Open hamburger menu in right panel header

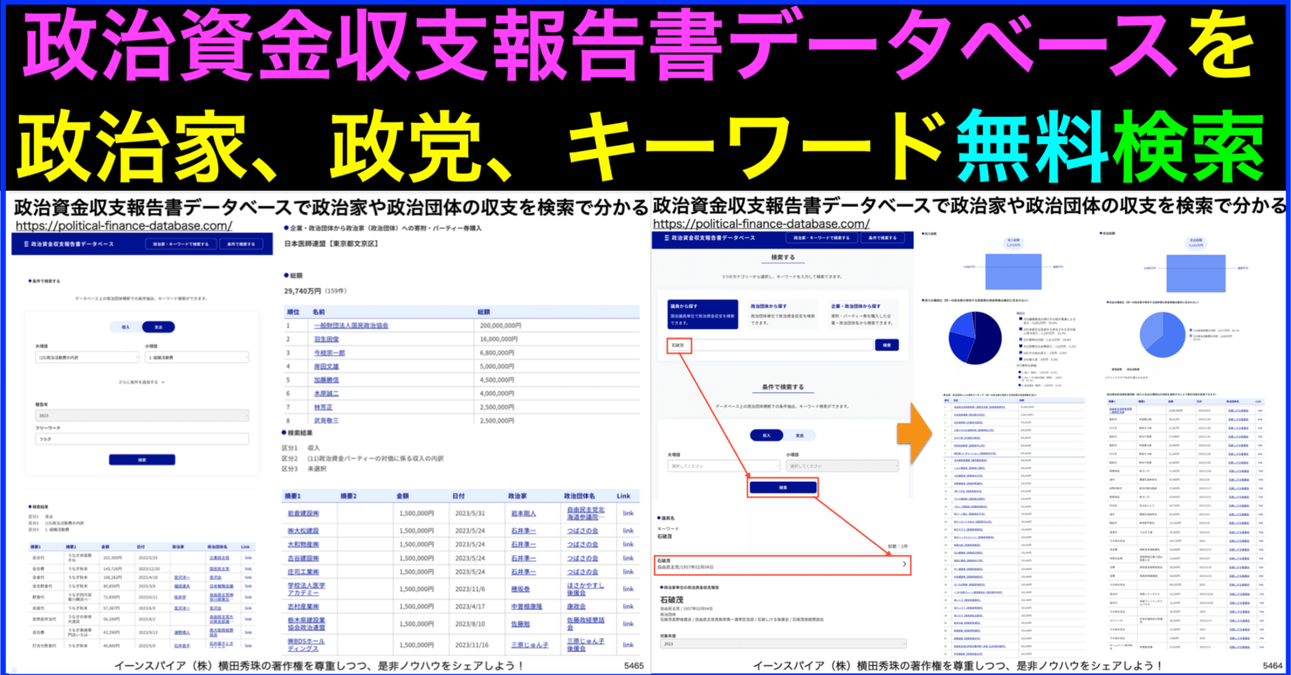click(x=666, y=238)
